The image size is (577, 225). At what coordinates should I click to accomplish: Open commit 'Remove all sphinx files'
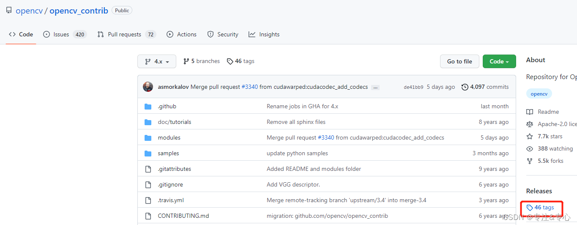[x=296, y=122]
